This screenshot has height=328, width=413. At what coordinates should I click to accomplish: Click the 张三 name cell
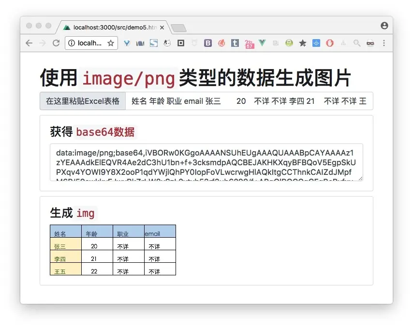click(x=66, y=244)
